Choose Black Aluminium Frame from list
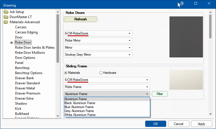 [x=80, y=103]
